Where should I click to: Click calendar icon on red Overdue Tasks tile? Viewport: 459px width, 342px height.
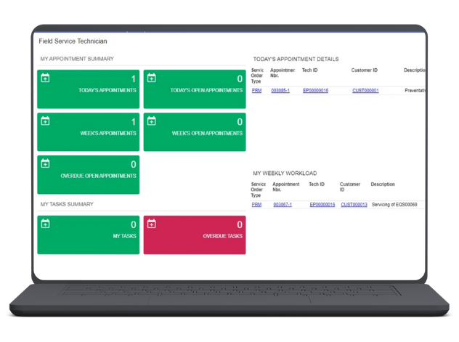point(151,224)
